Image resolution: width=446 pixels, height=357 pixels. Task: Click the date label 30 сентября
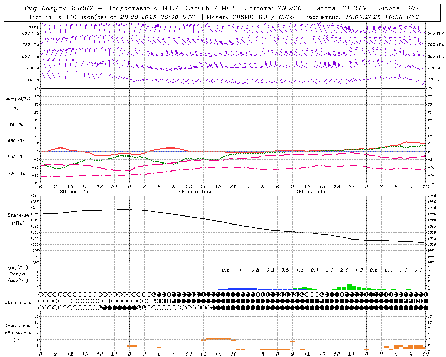pos(313,192)
